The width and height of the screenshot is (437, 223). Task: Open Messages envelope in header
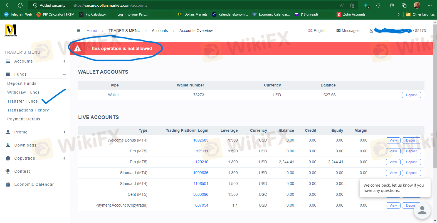tap(348, 31)
